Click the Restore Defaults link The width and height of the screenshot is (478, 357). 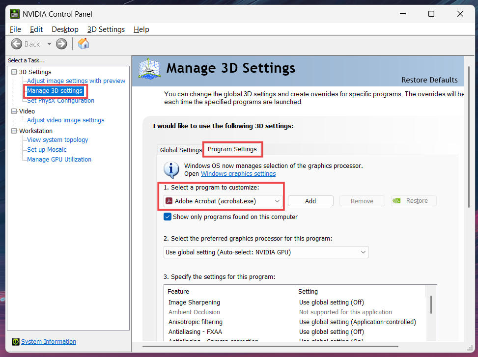point(429,80)
